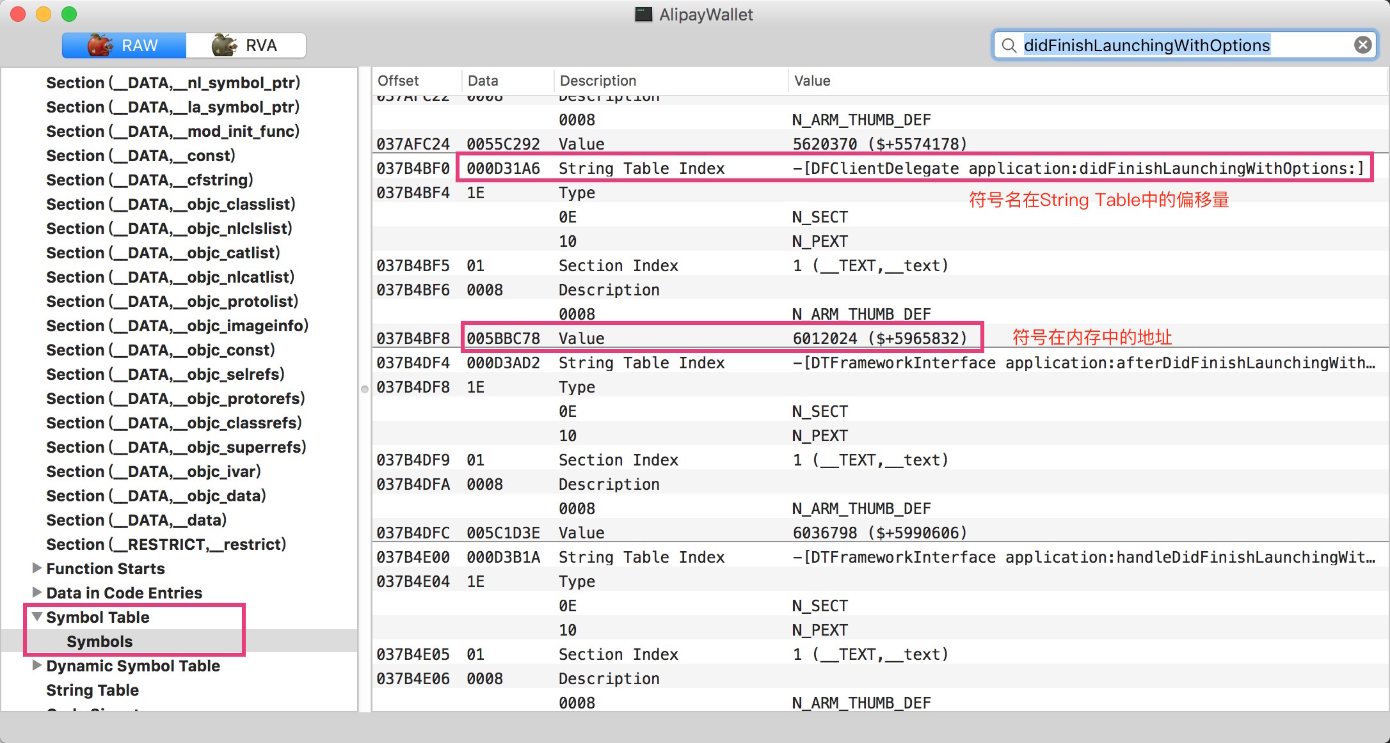
Task: Select Section (__RESTRICT,__restrict)
Action: click(166, 544)
